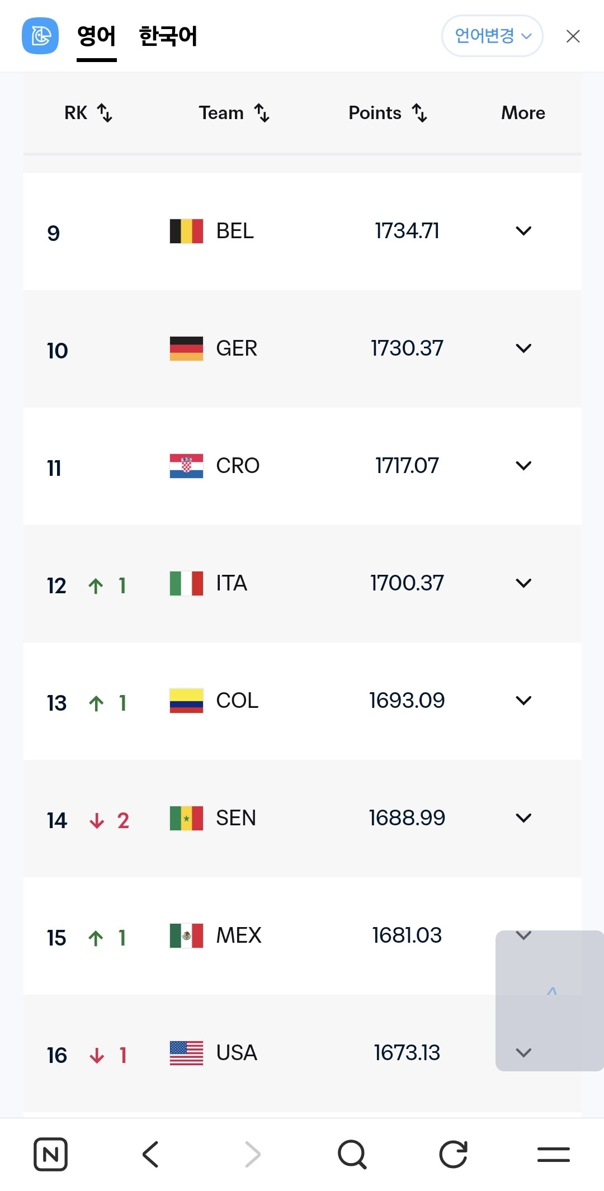Reload the current page
This screenshot has height=1191, width=604.
coord(453,1154)
